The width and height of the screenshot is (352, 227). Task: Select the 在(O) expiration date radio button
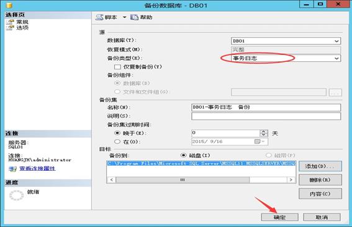tap(117, 142)
